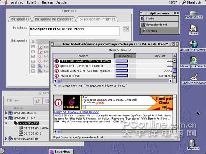Open the Archivo menu

coord(17,2)
